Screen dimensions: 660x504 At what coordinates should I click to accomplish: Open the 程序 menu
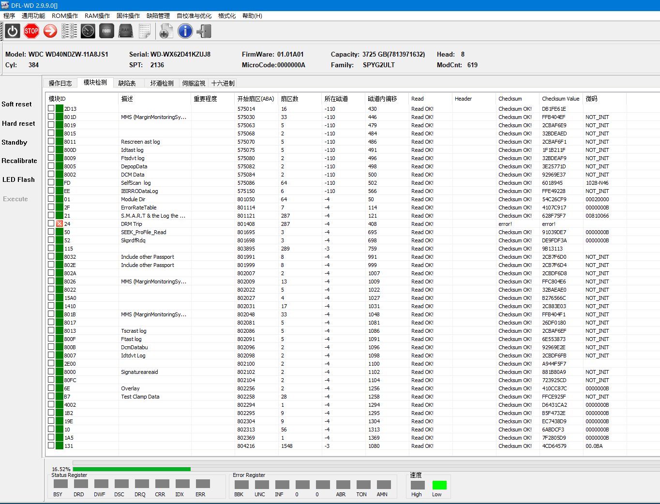point(9,16)
